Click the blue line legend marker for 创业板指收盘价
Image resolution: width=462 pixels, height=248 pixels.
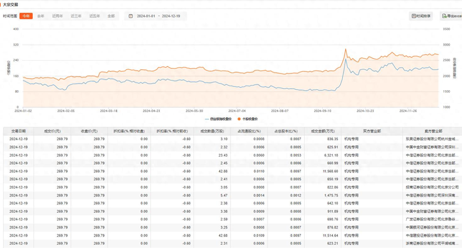tap(207, 119)
